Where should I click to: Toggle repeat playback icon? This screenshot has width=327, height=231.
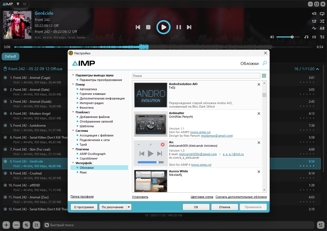(x=322, y=14)
